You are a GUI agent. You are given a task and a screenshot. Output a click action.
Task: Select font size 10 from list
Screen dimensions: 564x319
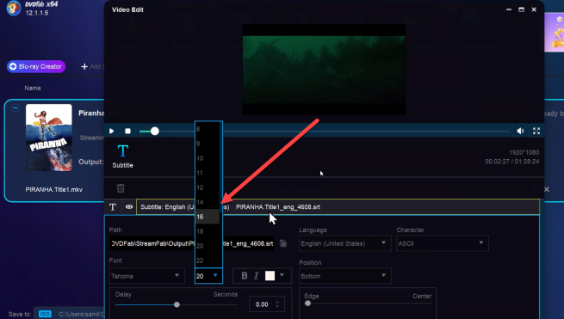[208, 158]
